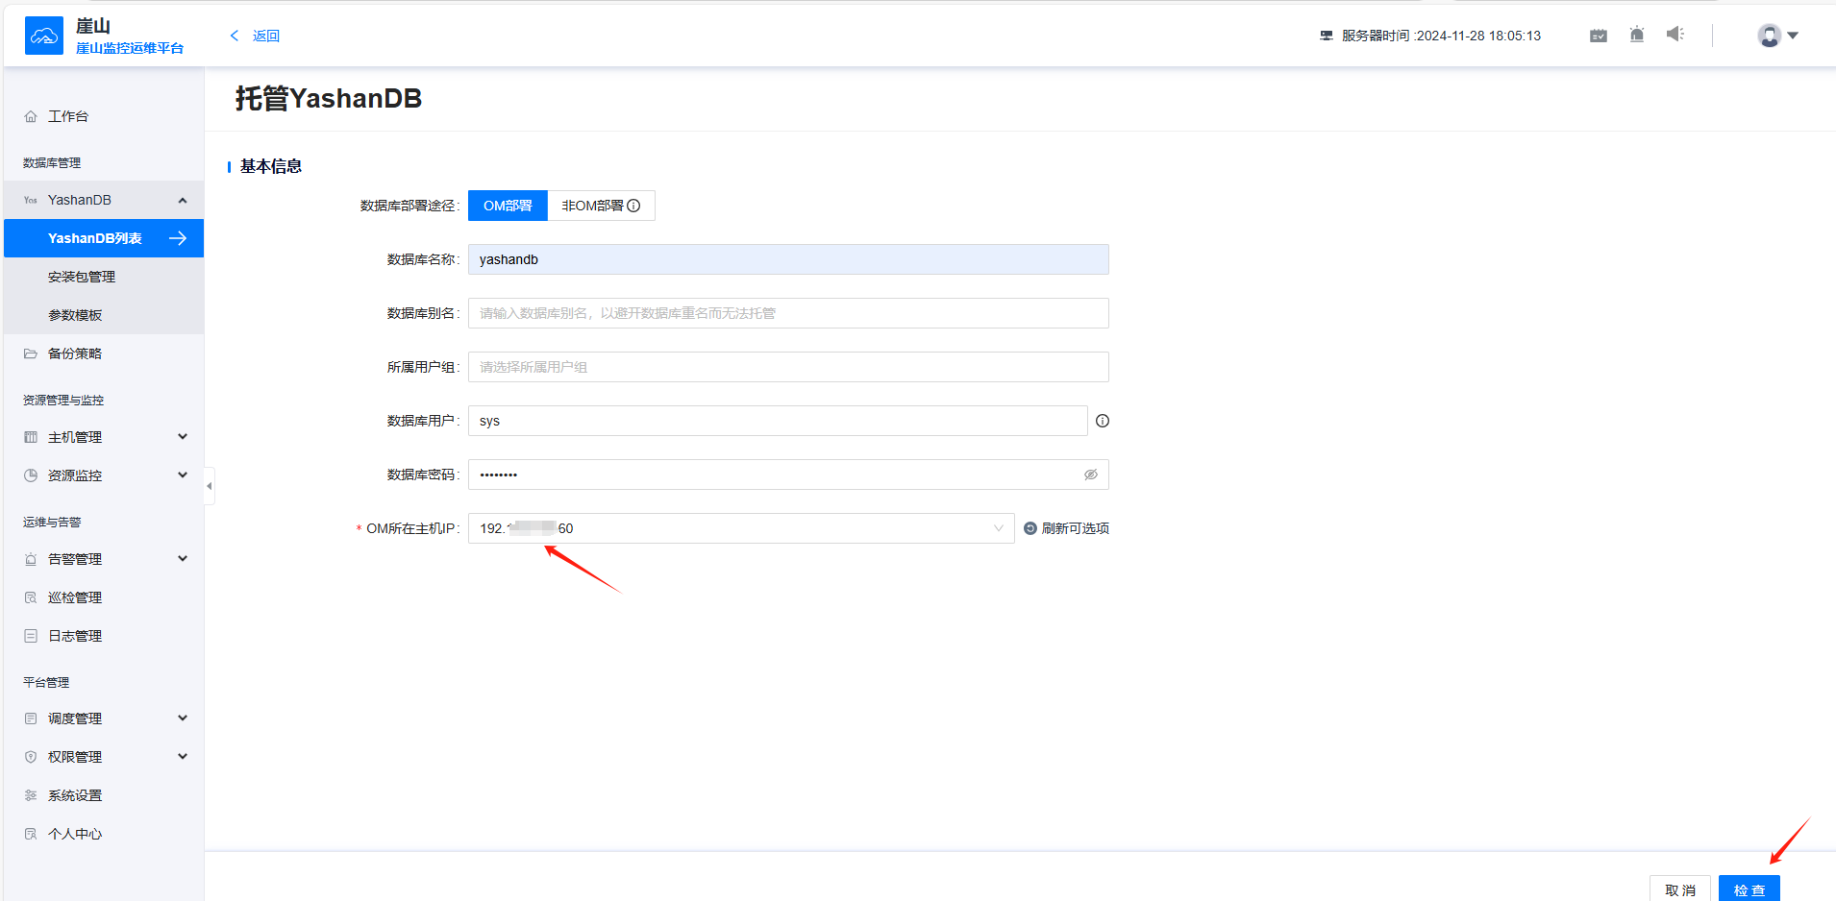
Task: Click the server time monitor icon
Action: [x=1327, y=36]
